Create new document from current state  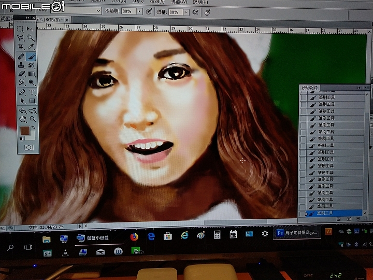338,219
